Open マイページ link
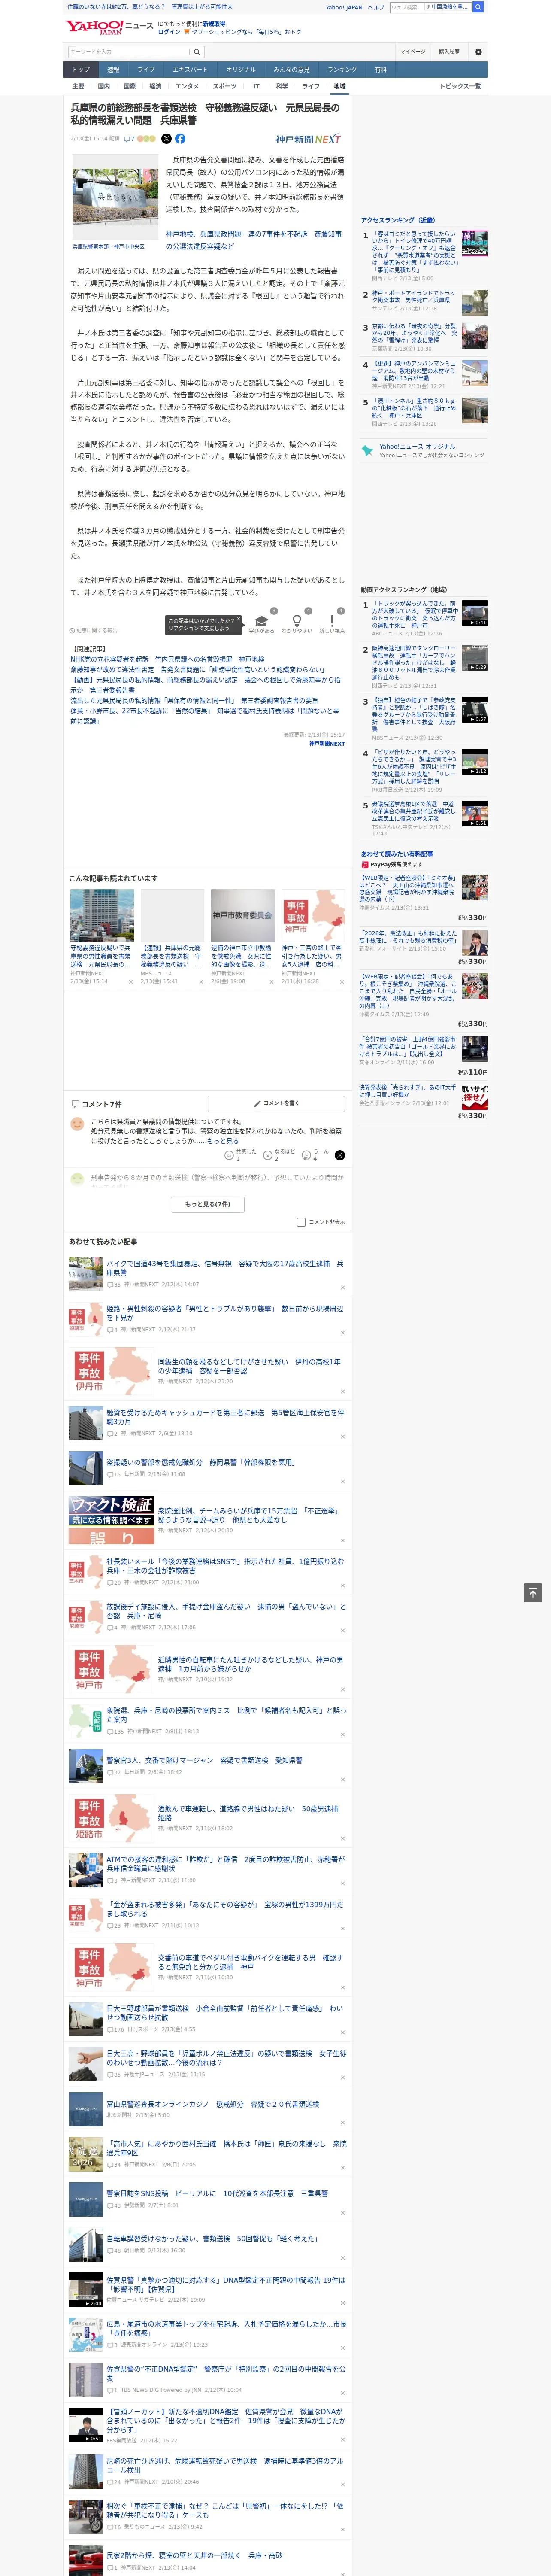The width and height of the screenshot is (551, 2576). (x=412, y=52)
